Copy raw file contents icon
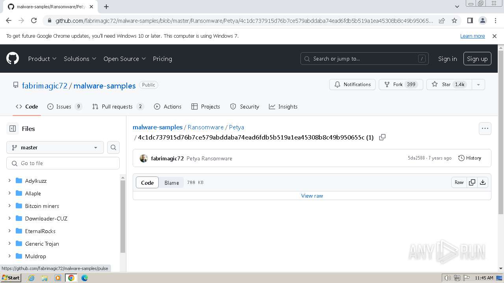This screenshot has height=283, width=504. pos(472,182)
